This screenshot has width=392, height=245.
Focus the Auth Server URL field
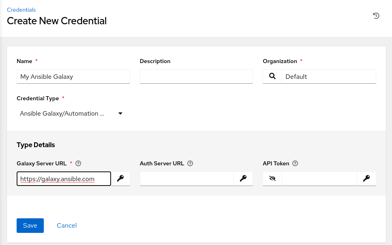pos(186,179)
